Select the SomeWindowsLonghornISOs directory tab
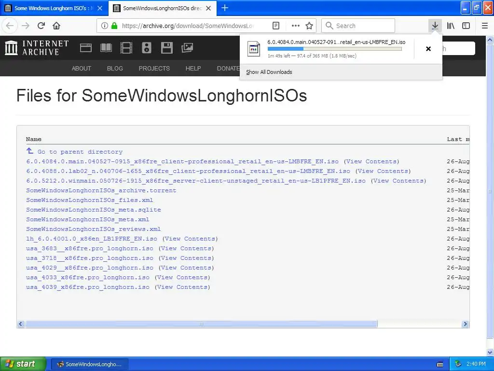This screenshot has width=494, height=371. point(163,8)
